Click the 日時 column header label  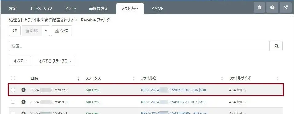click(x=34, y=78)
